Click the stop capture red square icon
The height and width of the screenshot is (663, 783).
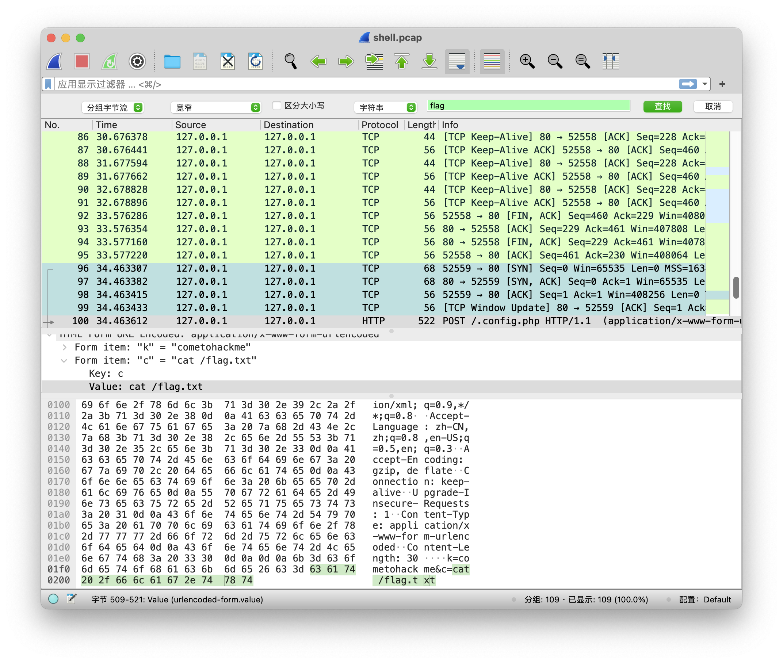point(81,61)
